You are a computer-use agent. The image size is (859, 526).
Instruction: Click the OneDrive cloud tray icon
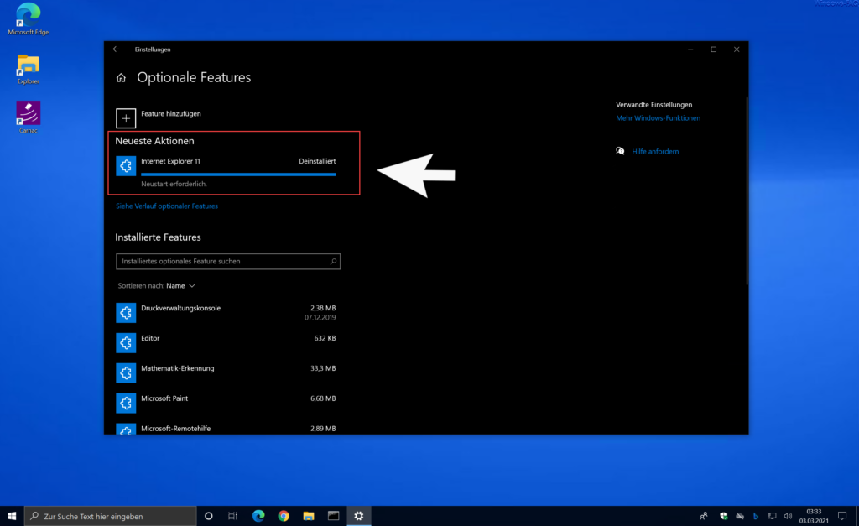(740, 516)
